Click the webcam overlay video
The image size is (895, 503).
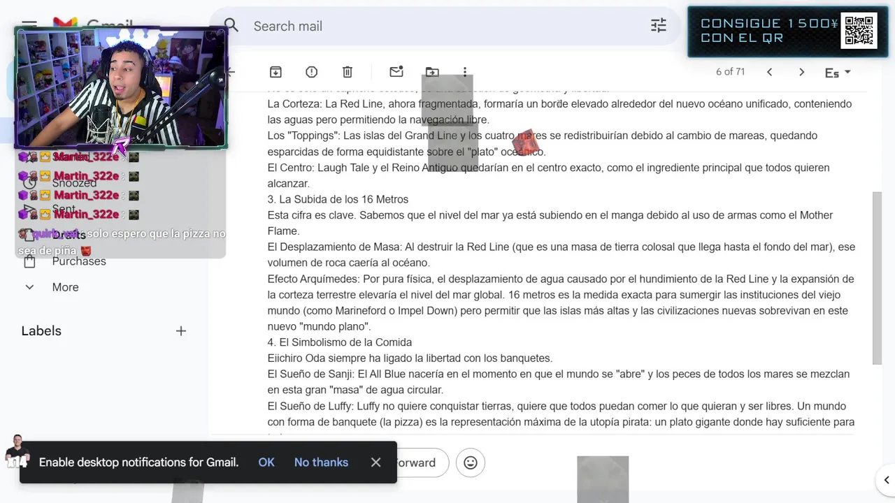pyautogui.click(x=120, y=87)
